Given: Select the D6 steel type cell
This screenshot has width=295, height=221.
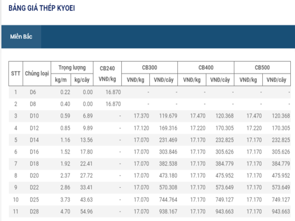Looking at the screenshot, I should [x=33, y=92].
